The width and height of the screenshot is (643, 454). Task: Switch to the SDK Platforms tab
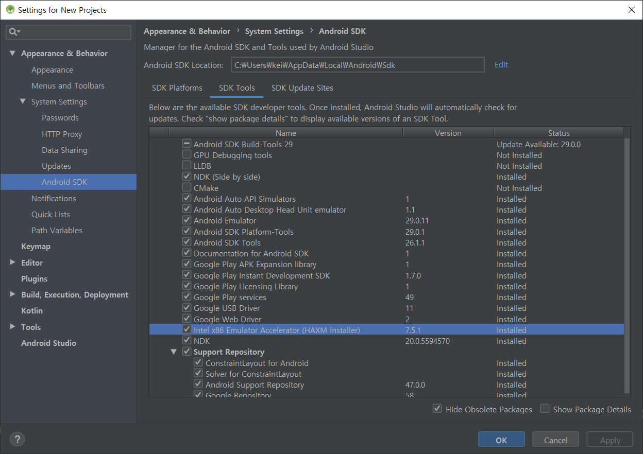177,88
